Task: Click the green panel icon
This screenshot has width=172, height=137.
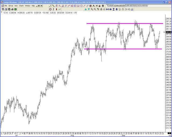Action: tap(15, 9)
